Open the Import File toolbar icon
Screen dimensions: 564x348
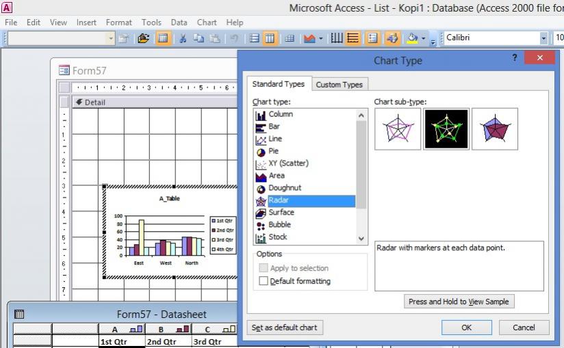(x=144, y=38)
